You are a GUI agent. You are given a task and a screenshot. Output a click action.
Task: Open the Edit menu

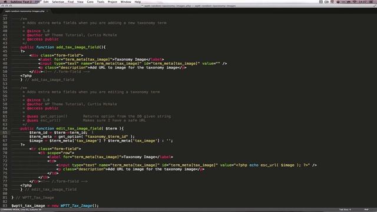click(46, 2)
